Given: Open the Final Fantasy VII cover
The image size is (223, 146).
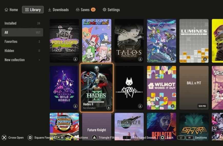Looking at the screenshot, I should [x=129, y=127].
